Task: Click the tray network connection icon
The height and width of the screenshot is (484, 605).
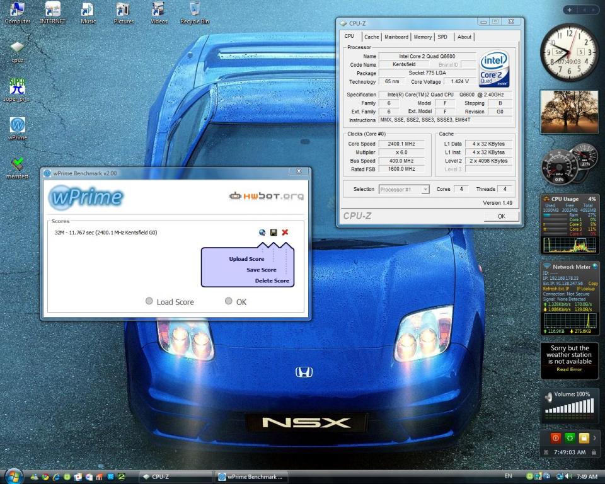Action: point(560,476)
